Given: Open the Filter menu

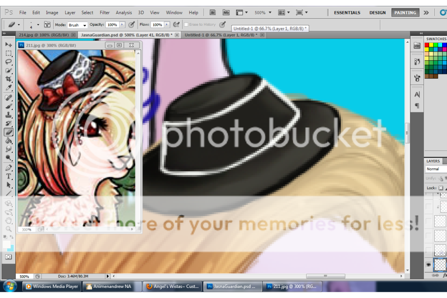Looking at the screenshot, I should click(x=104, y=13).
